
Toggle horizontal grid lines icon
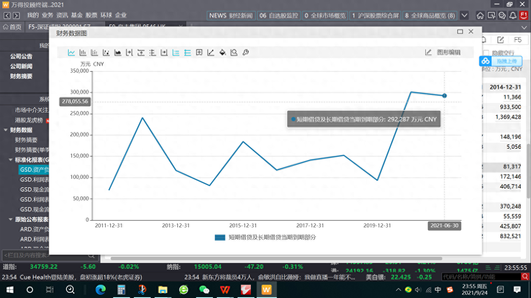[188, 53]
